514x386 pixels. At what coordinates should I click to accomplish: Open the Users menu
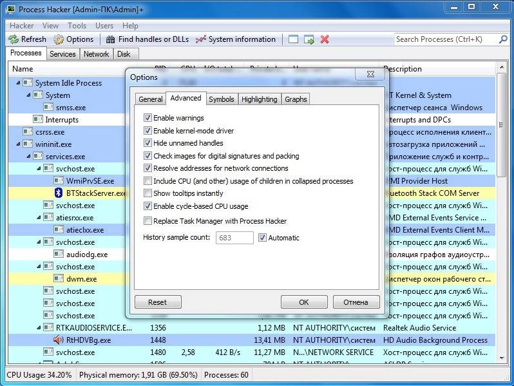(104, 26)
